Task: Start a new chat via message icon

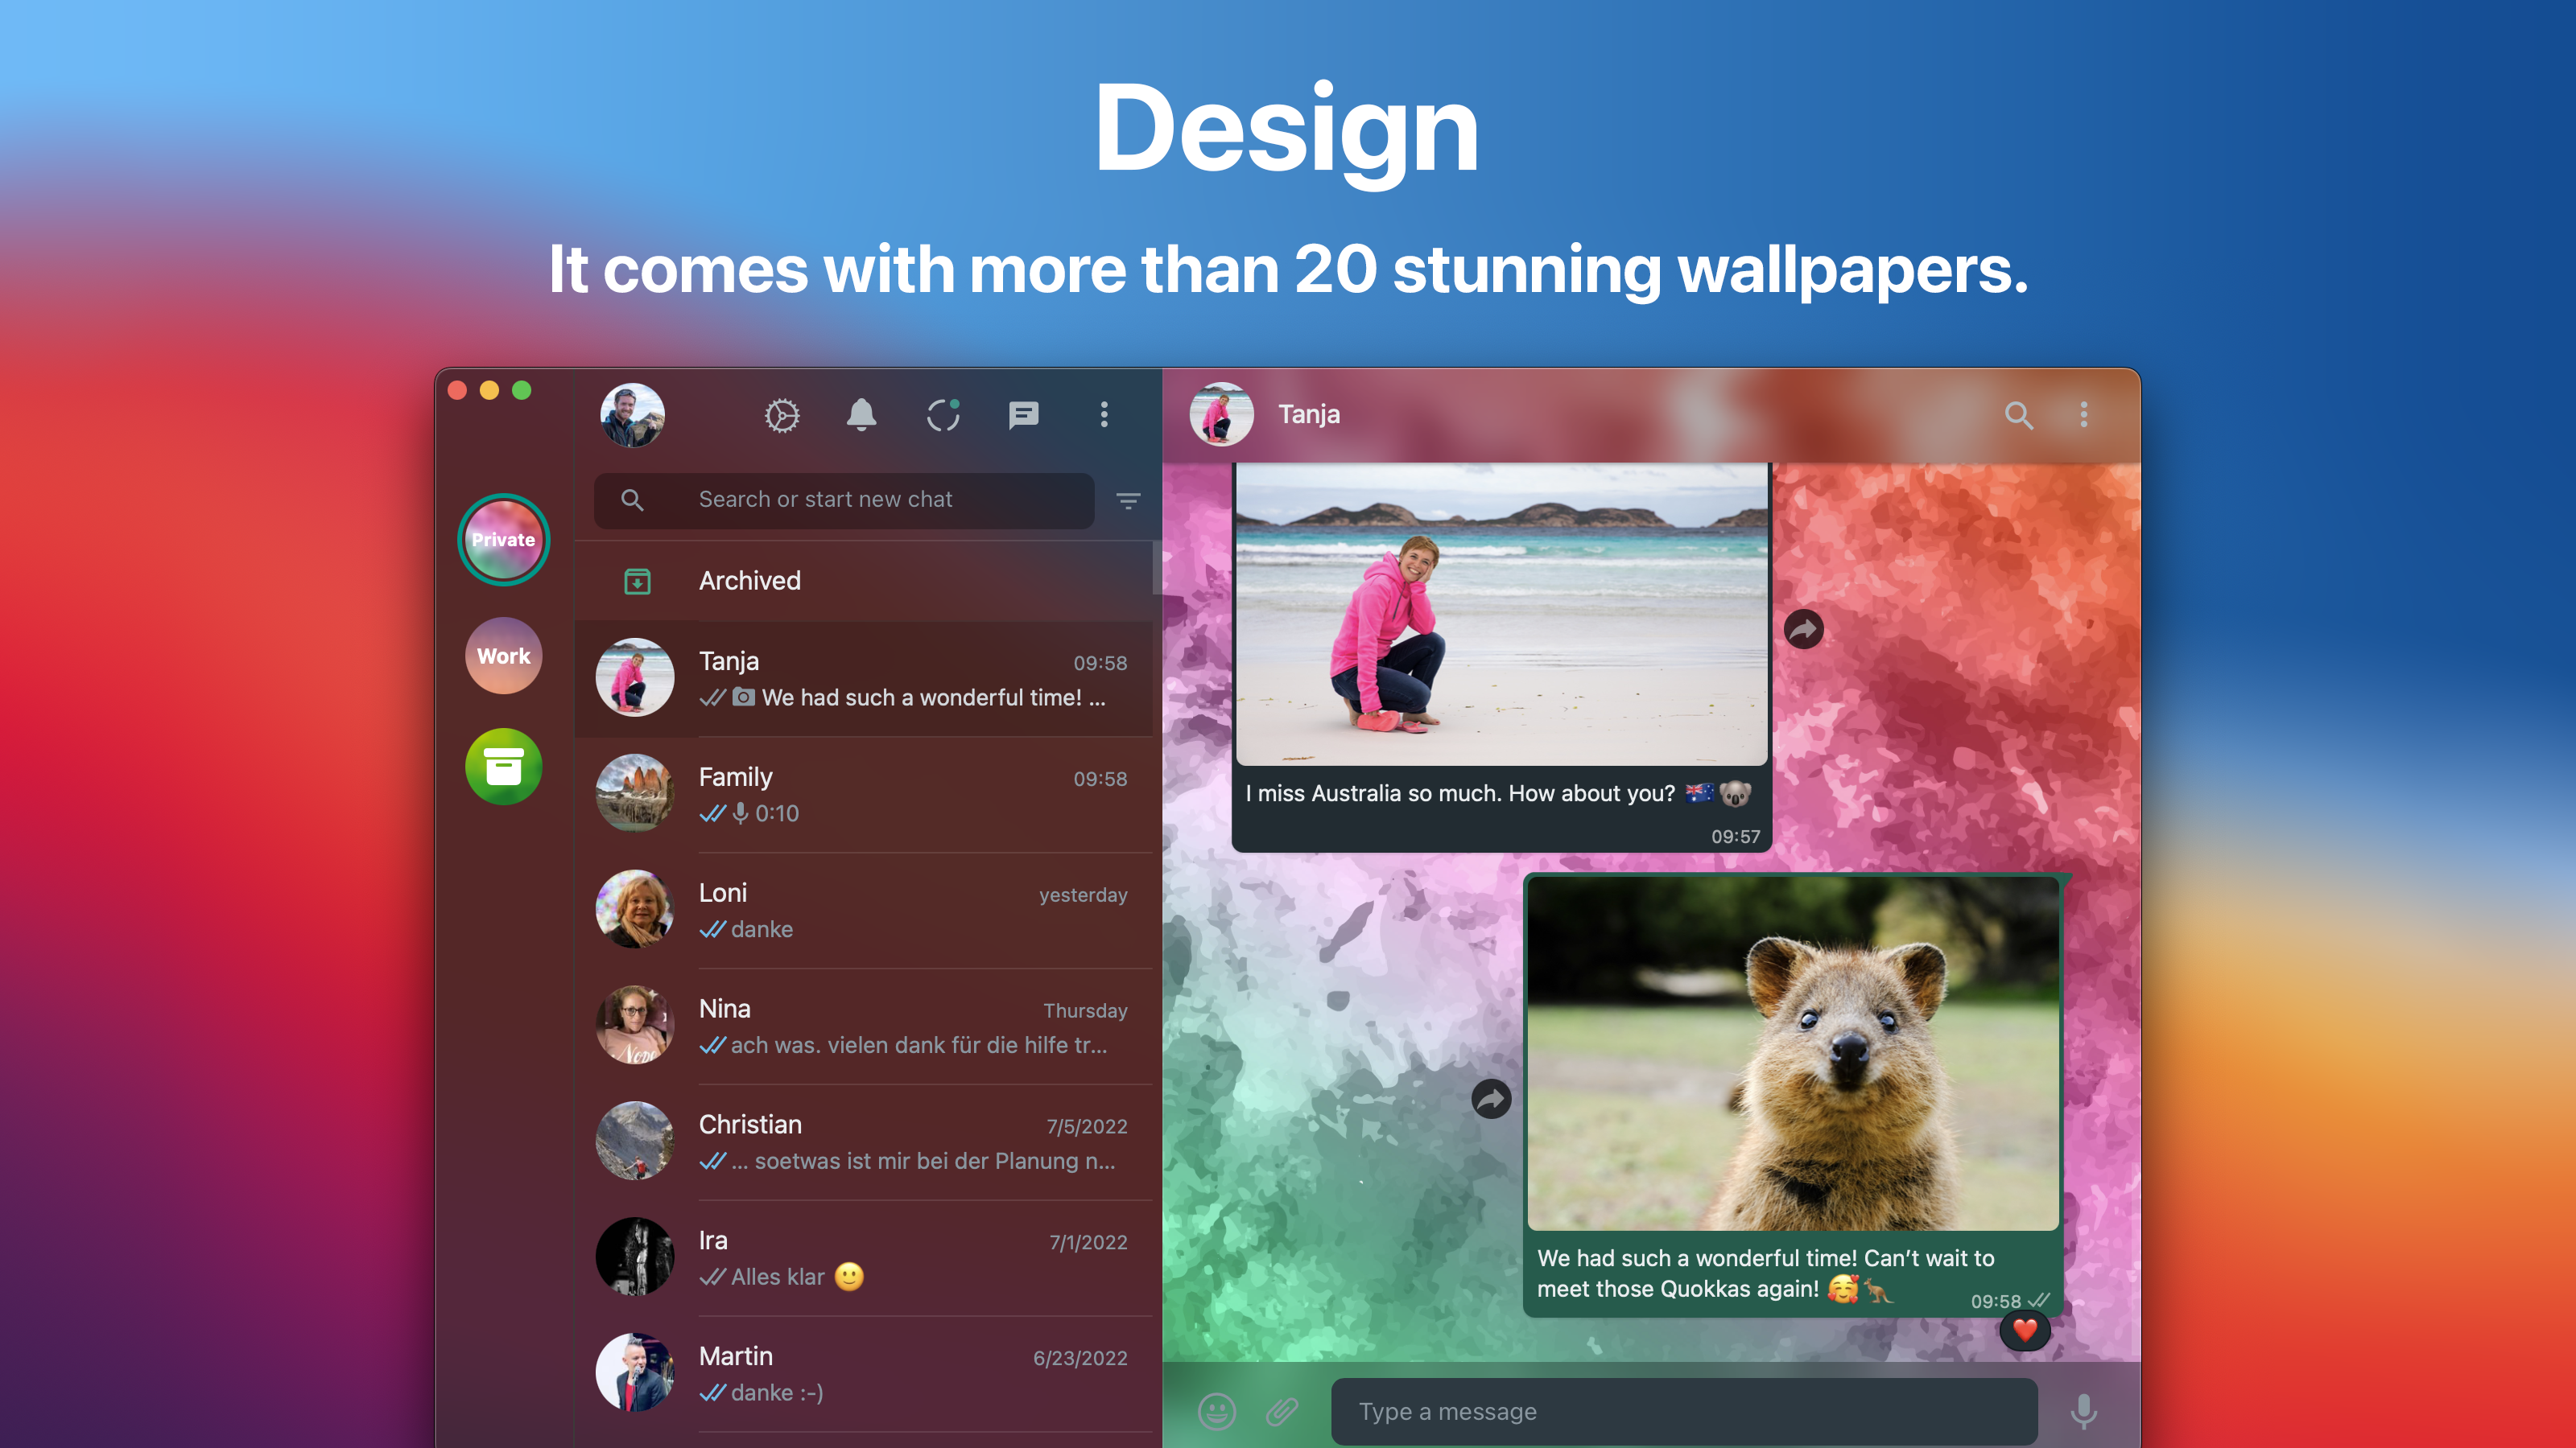Action: coord(1023,415)
